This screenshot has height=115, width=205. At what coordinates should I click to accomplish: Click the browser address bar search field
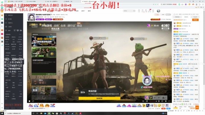coord(168,4)
